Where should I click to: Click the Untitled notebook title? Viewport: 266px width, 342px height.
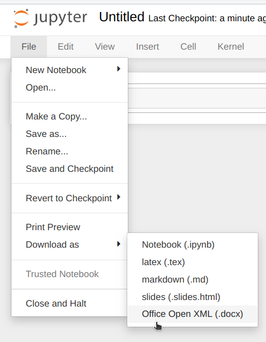click(122, 17)
